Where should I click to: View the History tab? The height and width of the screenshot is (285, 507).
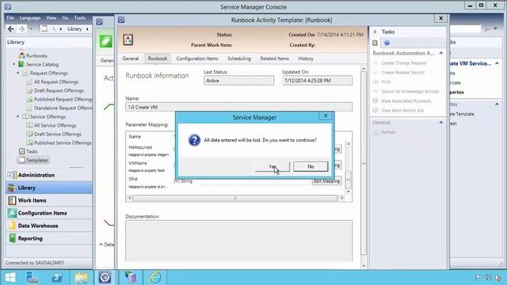pos(306,59)
